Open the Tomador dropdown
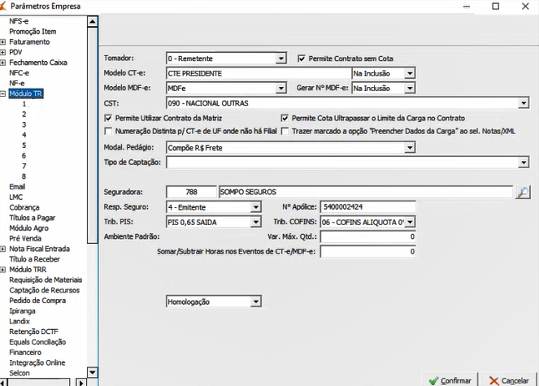Viewport: 539px width, 386px height. 280,59
